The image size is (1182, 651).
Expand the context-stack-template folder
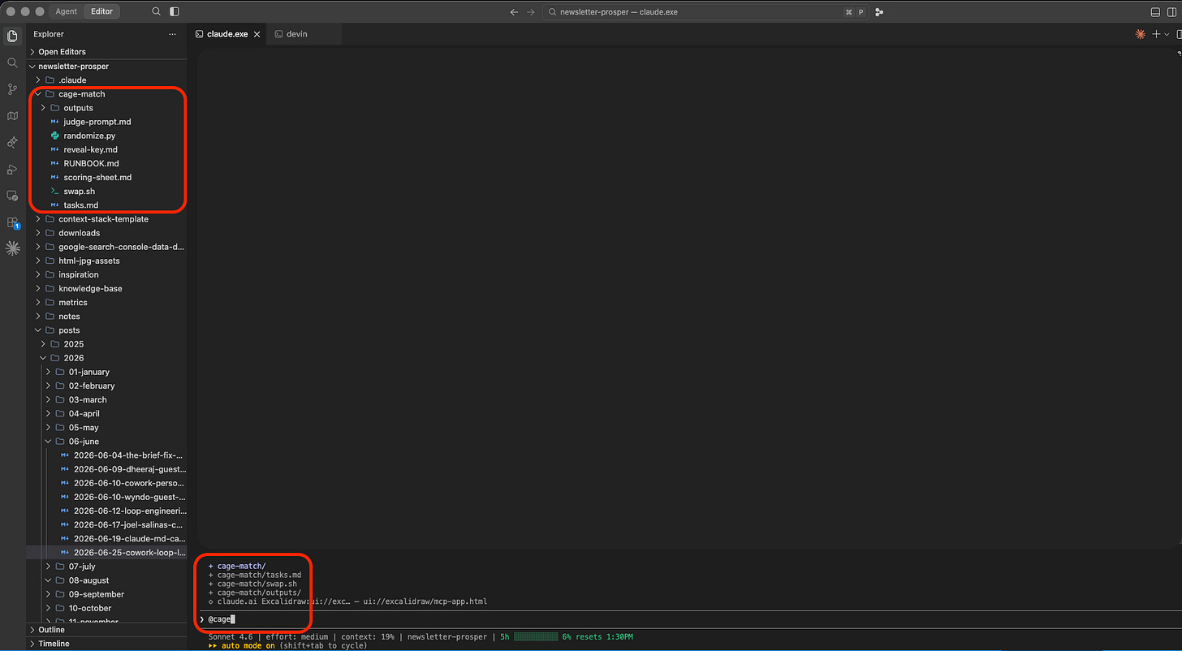pyautogui.click(x=106, y=218)
